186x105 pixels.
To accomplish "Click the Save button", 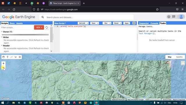I will (x=94, y=23).
